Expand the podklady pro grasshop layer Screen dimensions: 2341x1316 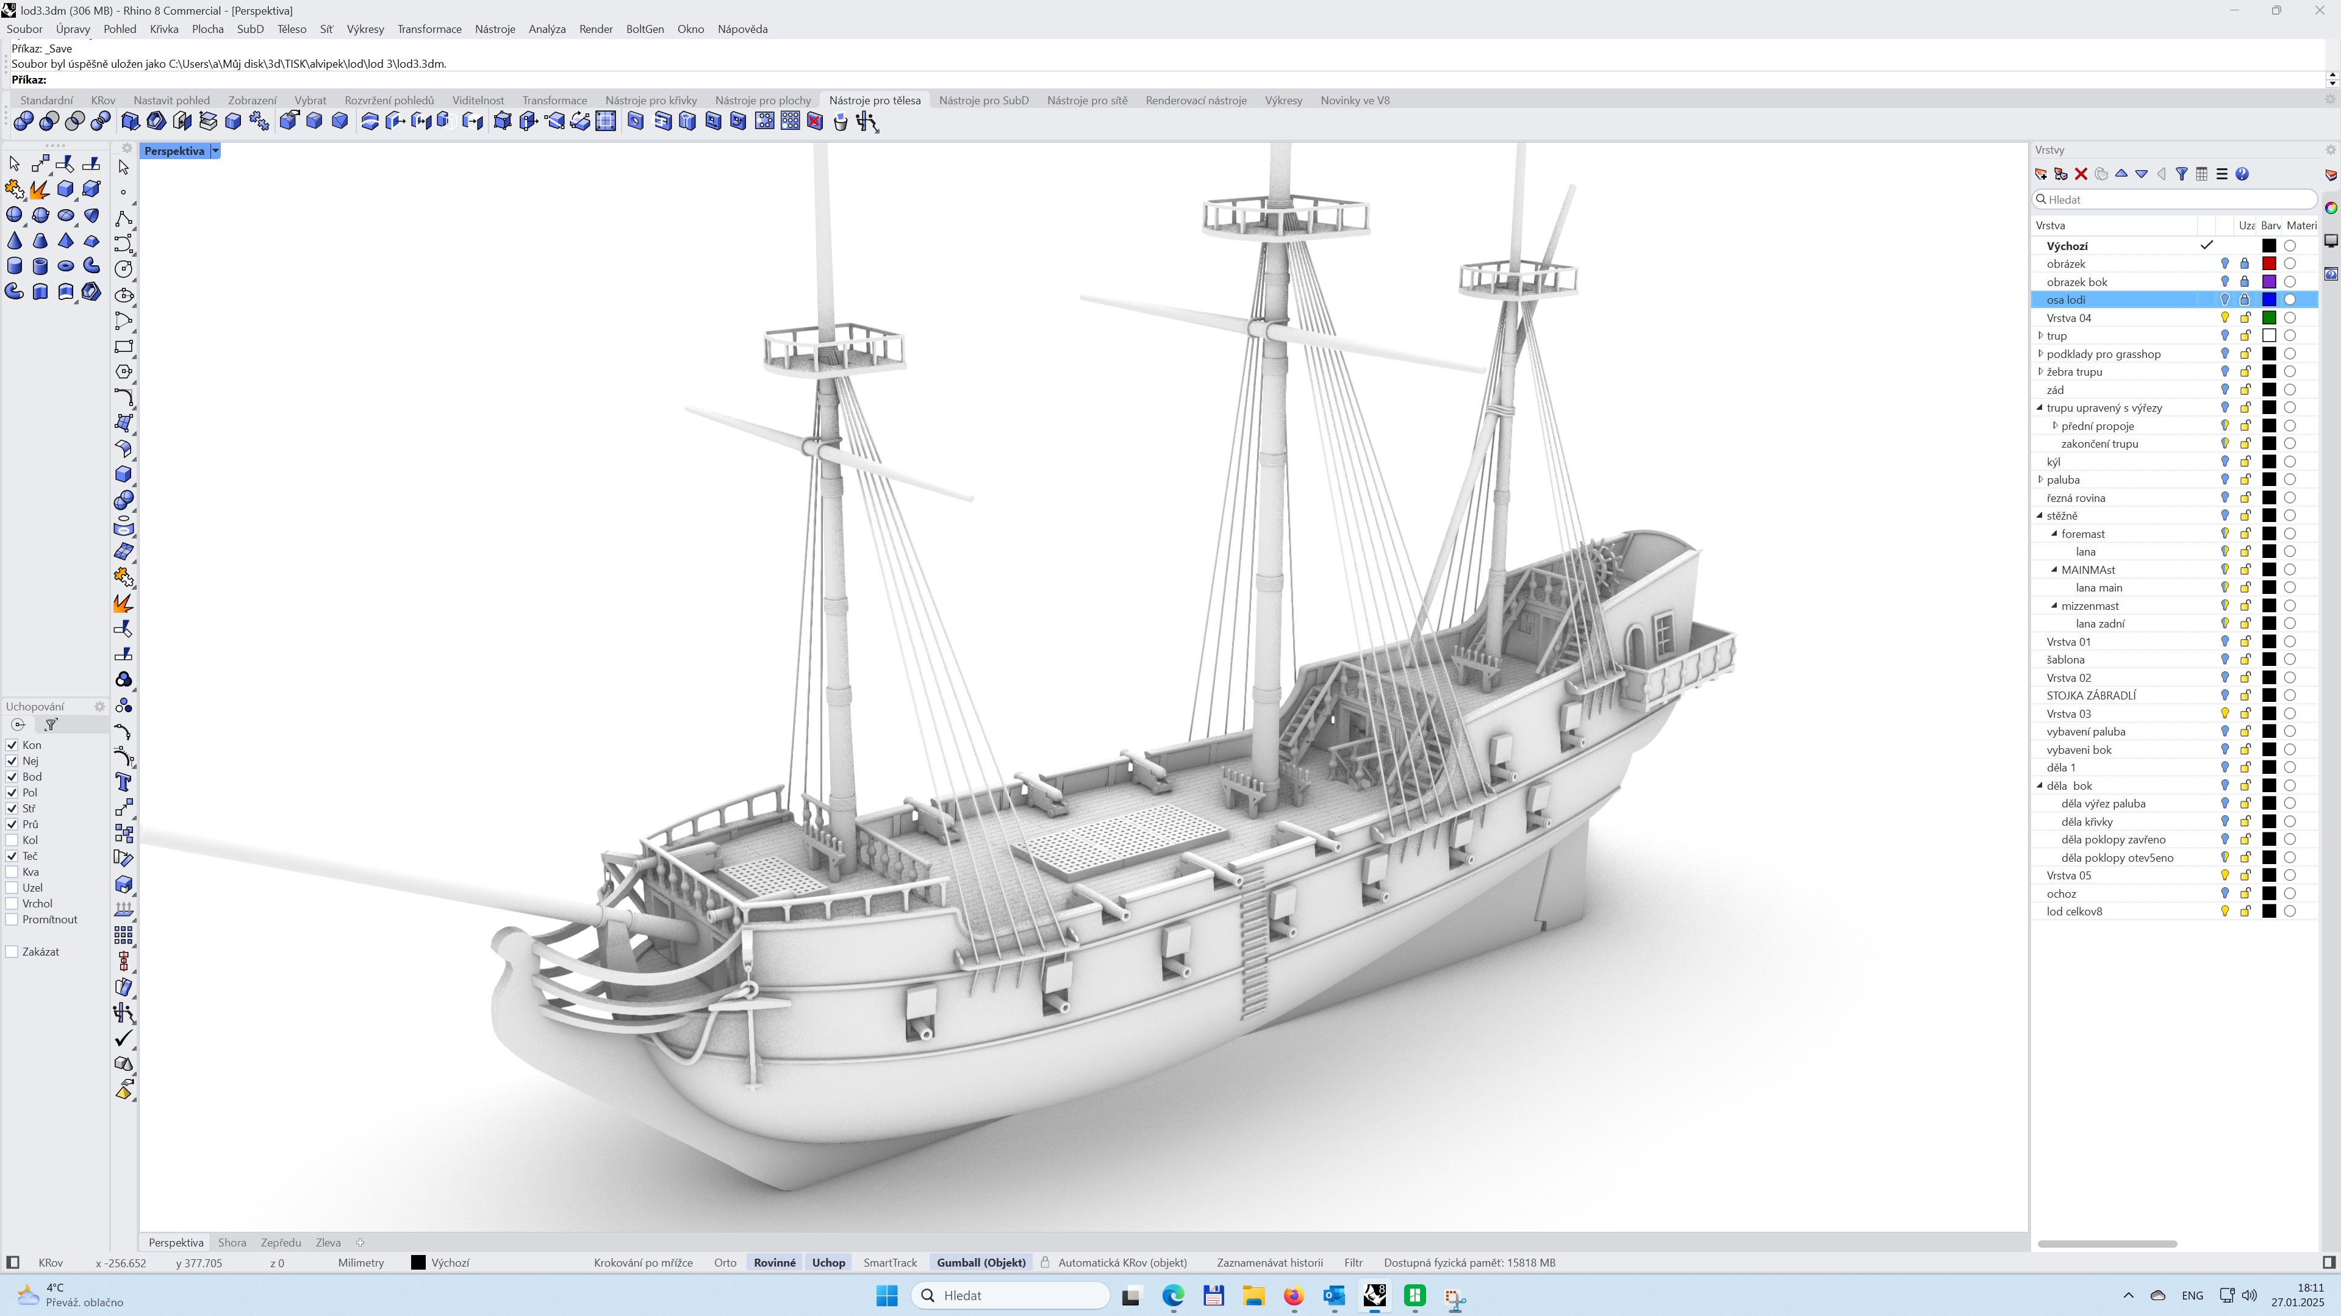2040,354
